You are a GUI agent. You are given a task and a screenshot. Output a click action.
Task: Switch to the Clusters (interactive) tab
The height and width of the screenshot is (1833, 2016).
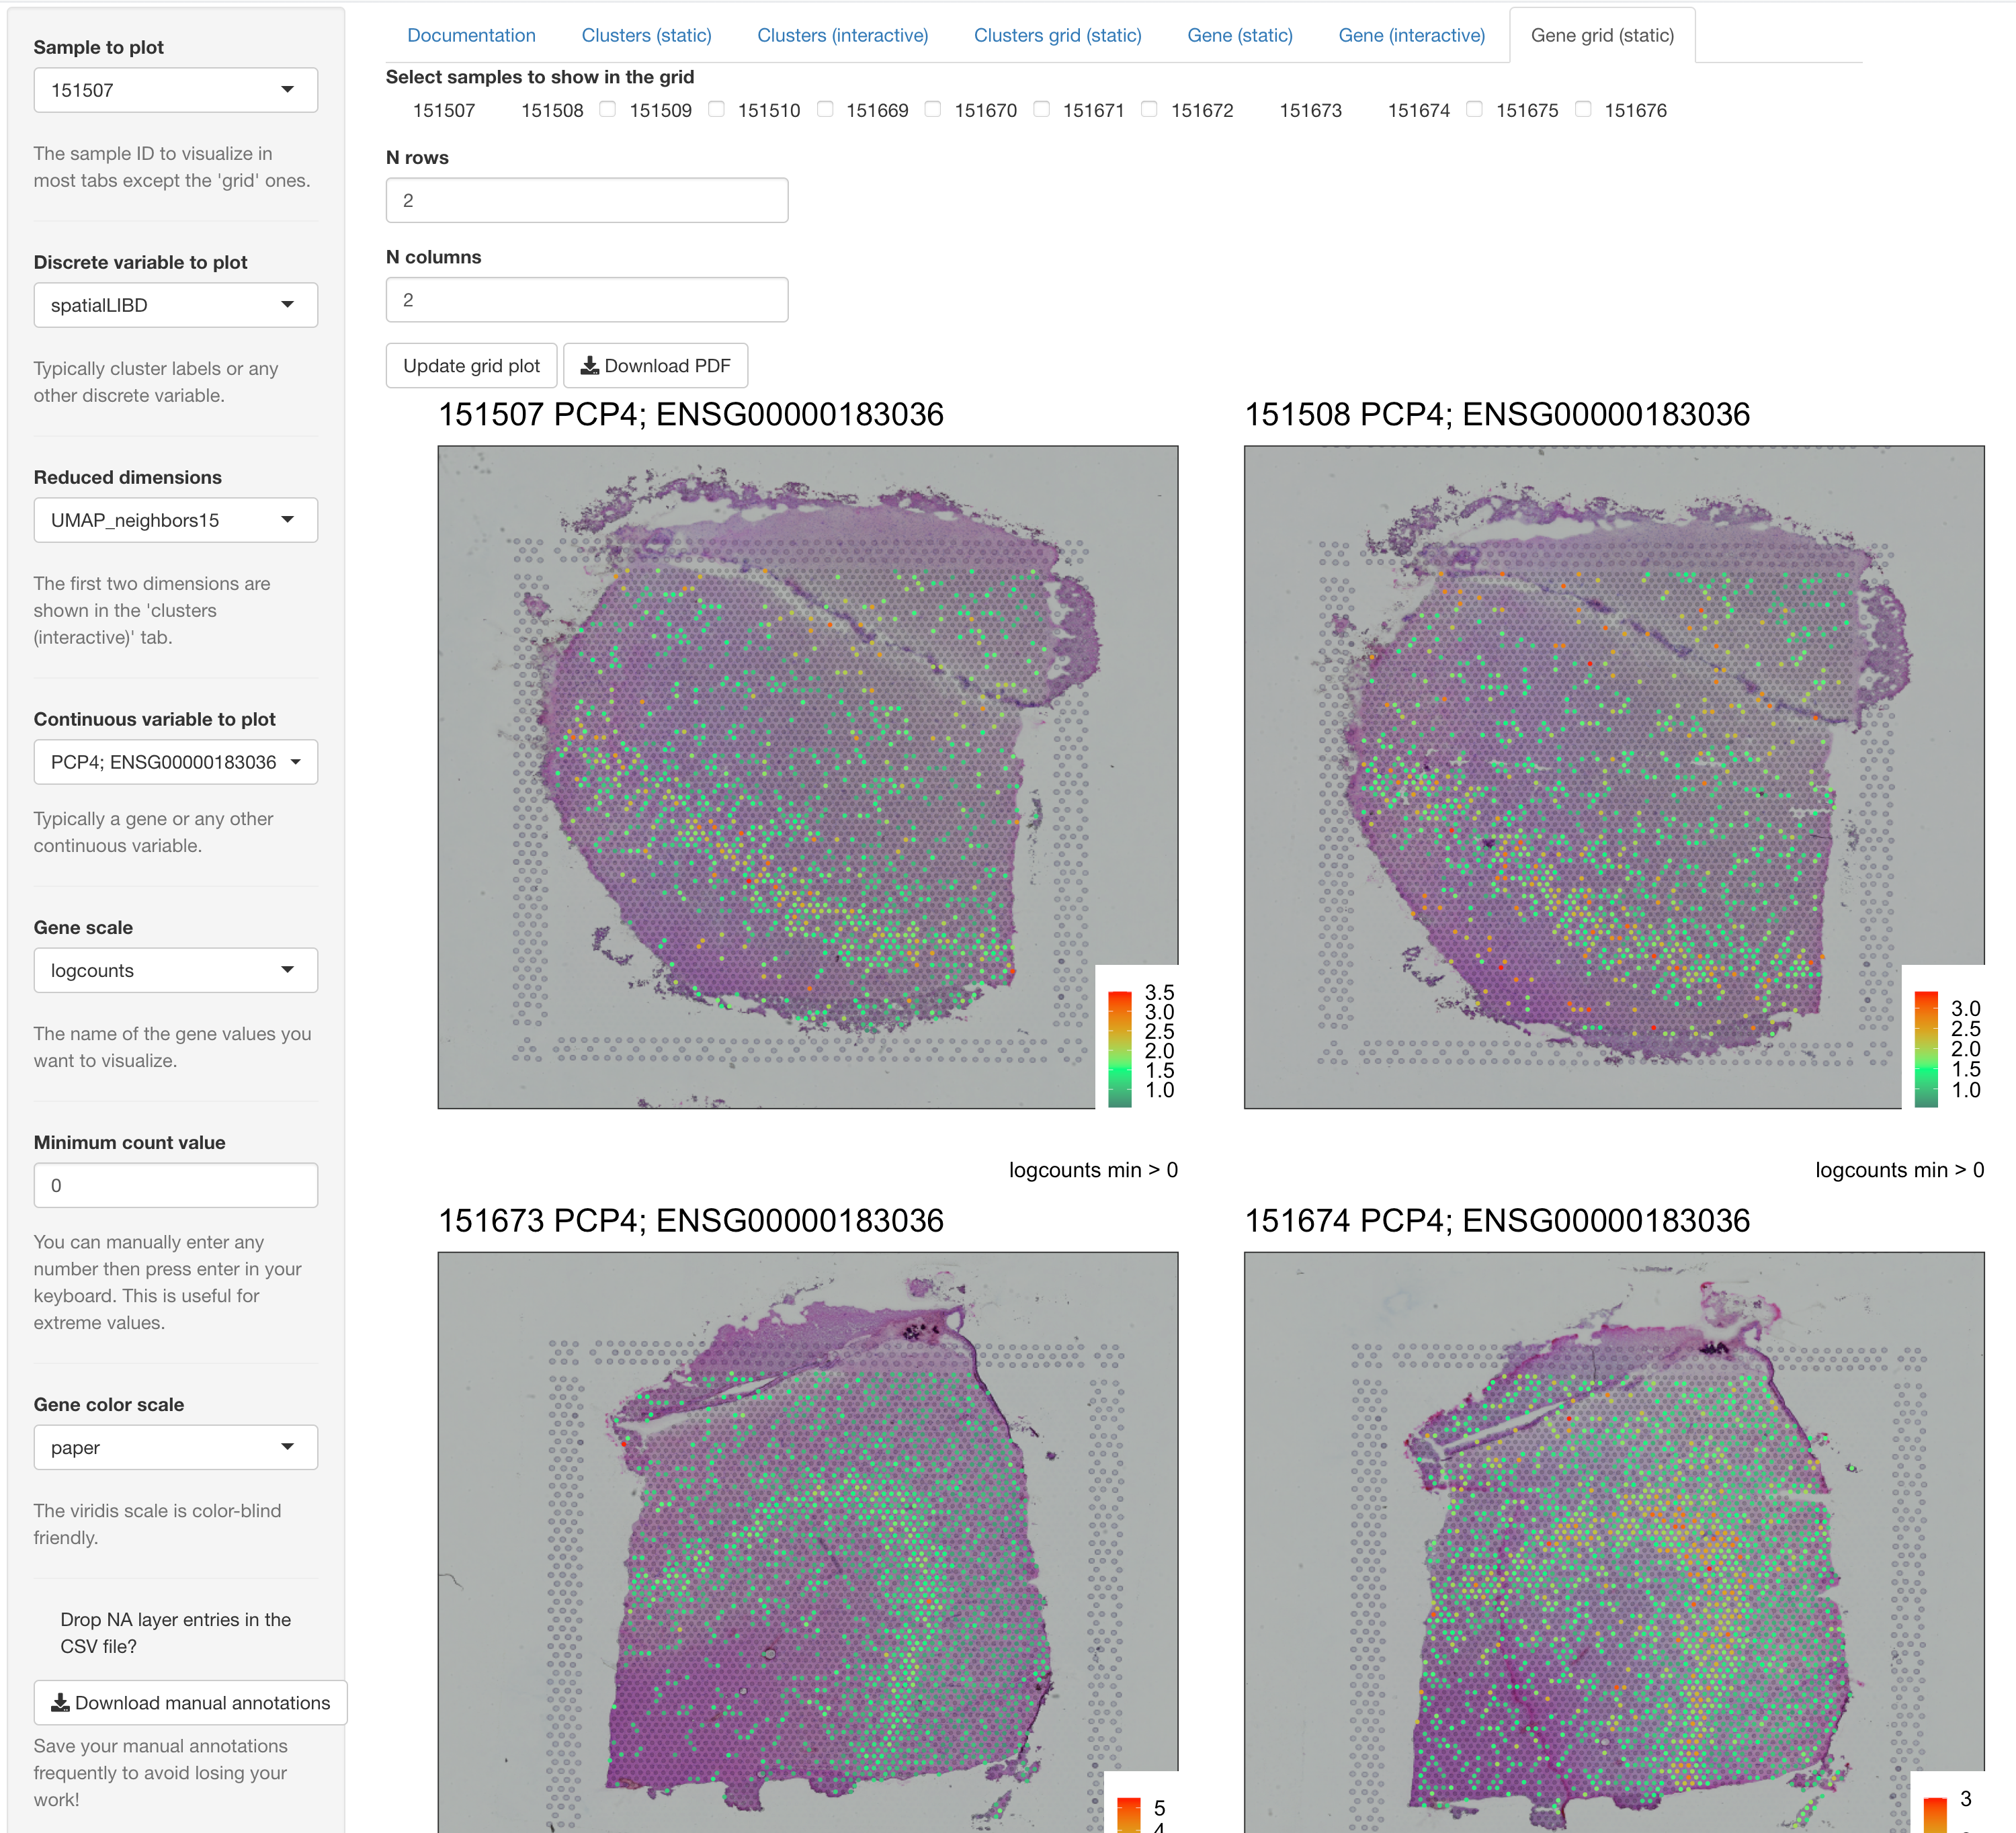click(842, 36)
